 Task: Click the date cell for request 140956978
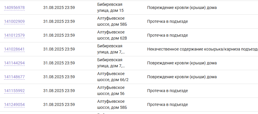tap(59, 8)
